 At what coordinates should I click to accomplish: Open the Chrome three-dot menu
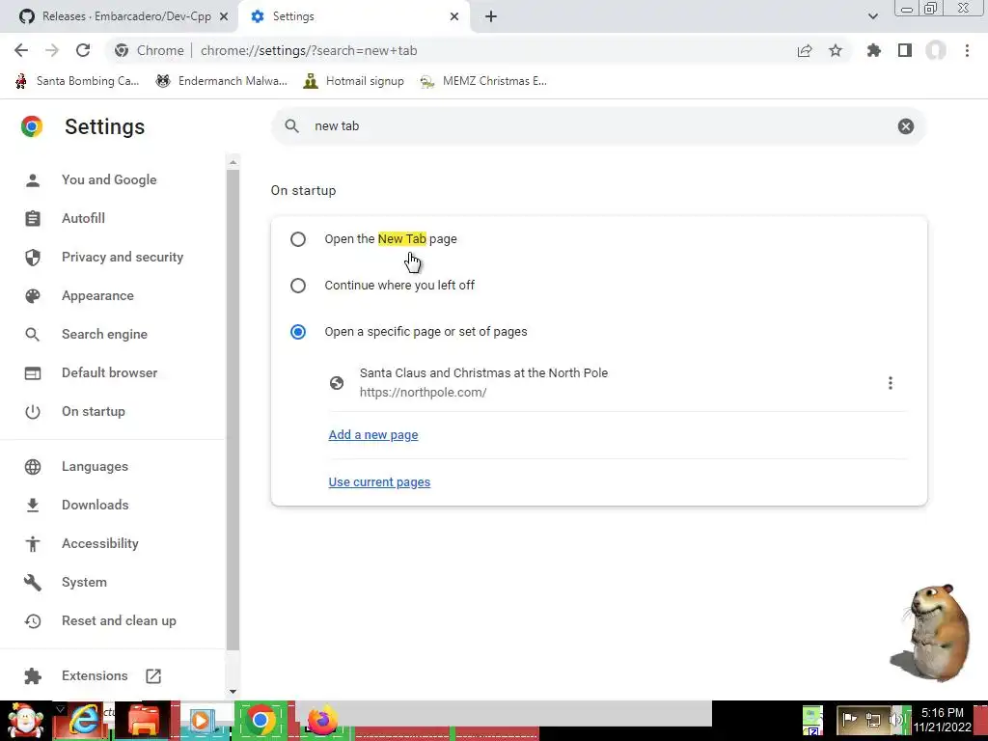(x=967, y=50)
